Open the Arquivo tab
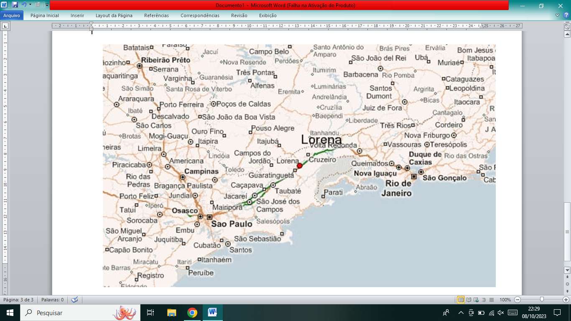The width and height of the screenshot is (571, 321). [12, 15]
